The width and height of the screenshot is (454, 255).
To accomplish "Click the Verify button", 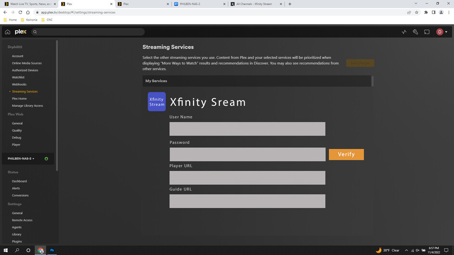I will point(346,154).
